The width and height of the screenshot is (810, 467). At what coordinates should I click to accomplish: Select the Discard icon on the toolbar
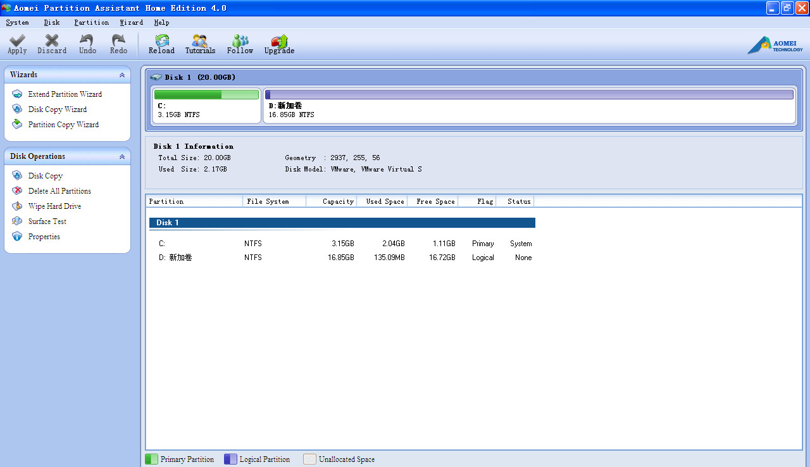pyautogui.click(x=51, y=44)
